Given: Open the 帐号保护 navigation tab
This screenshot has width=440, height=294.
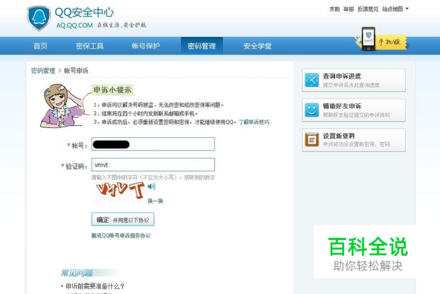Looking at the screenshot, I should (x=146, y=46).
